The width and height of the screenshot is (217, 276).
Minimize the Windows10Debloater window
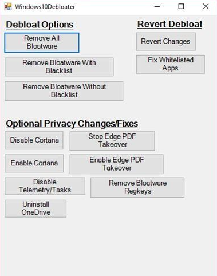[157, 6]
